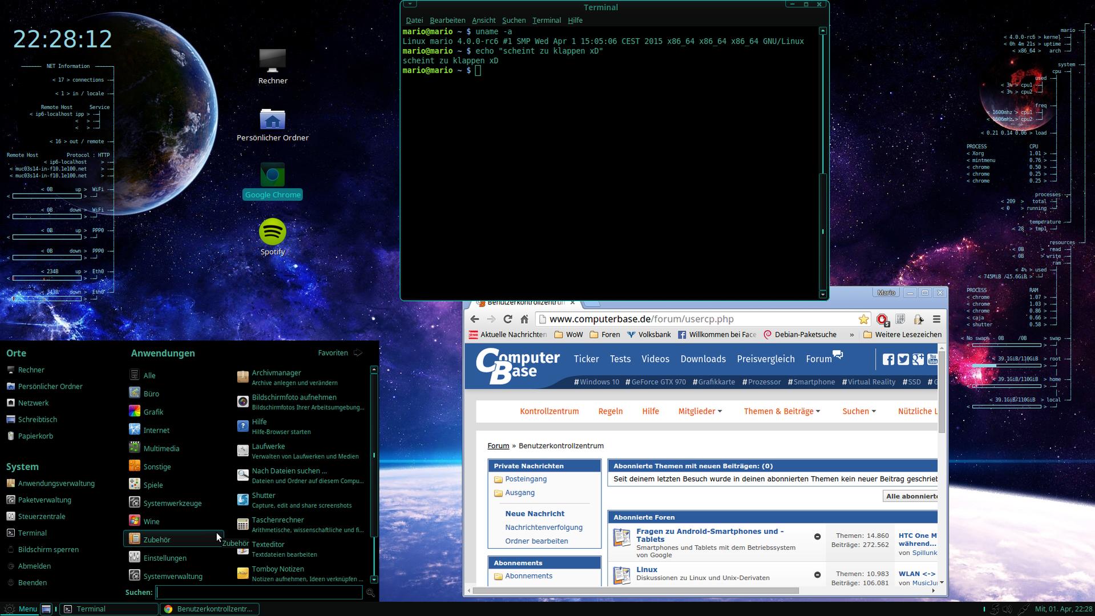This screenshot has width=1095, height=616.
Task: Open the Hilfe menu in Terminal
Action: point(575,20)
